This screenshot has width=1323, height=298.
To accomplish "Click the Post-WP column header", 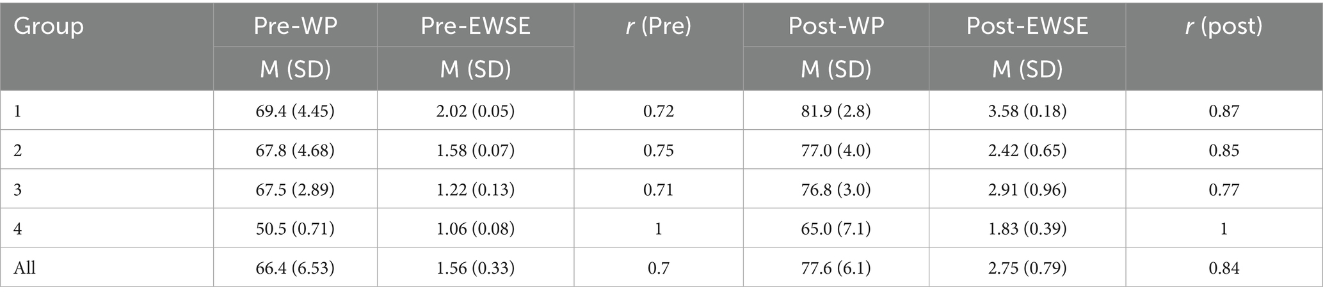I will (x=836, y=26).
